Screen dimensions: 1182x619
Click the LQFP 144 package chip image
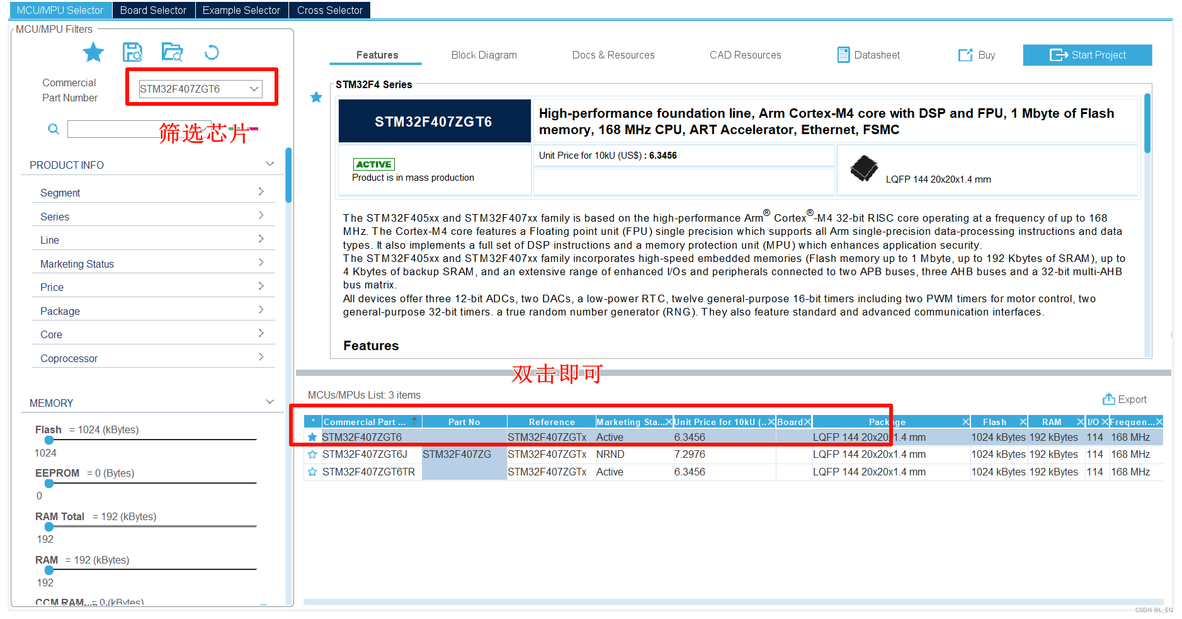point(864,168)
